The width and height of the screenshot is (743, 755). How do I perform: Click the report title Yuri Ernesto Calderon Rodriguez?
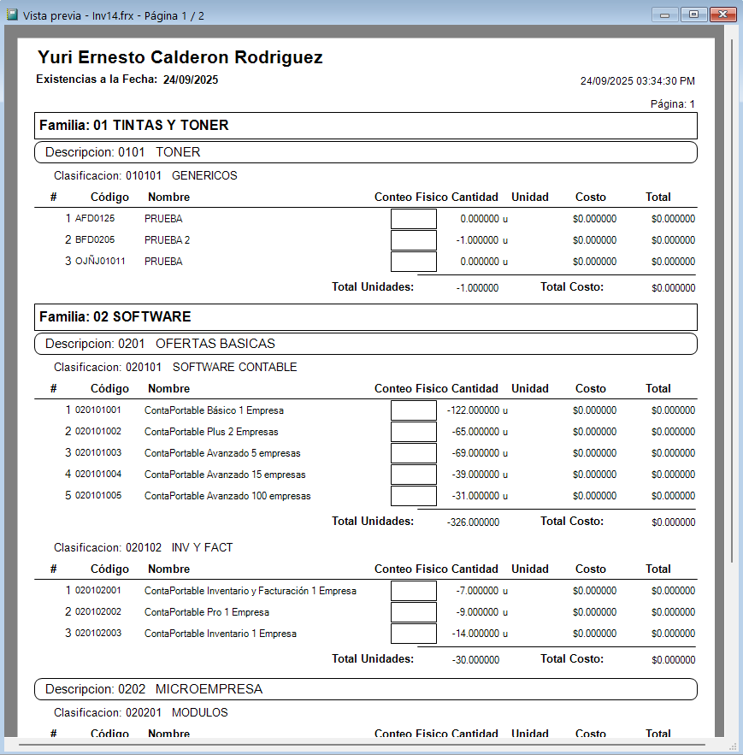[x=180, y=57]
